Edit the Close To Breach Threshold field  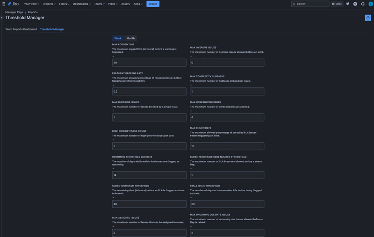click(x=149, y=204)
